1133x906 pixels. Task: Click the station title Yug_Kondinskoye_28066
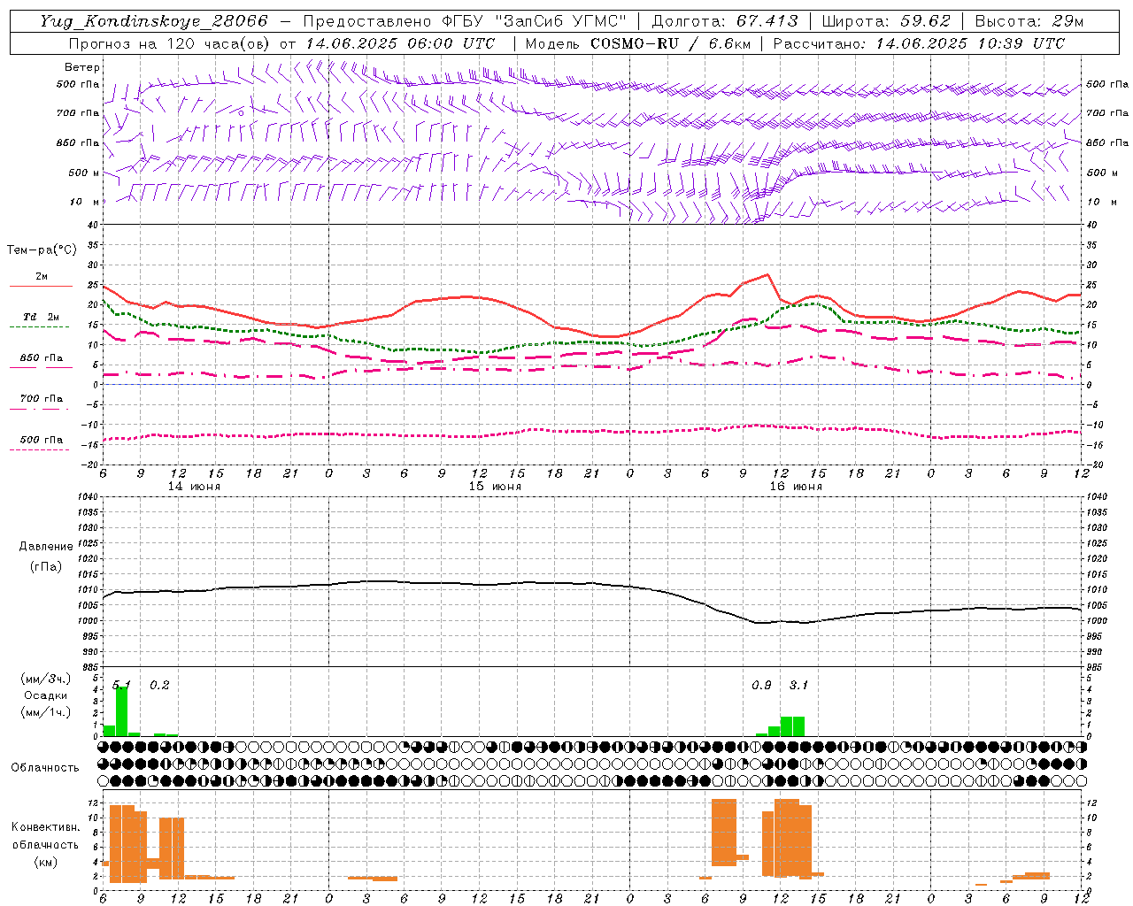[154, 21]
